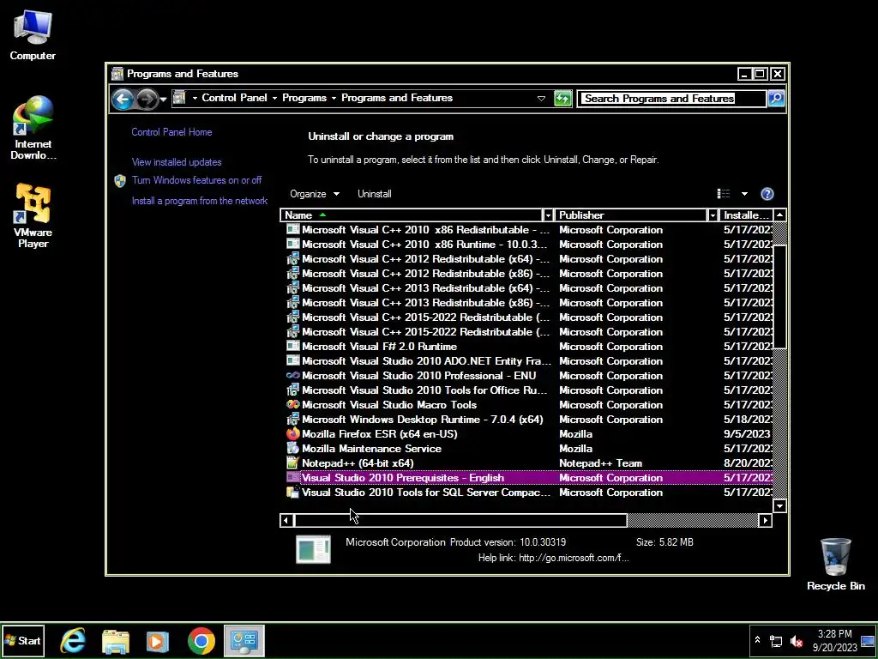This screenshot has width=878, height=659.
Task: Click the Programs breadcrumb segment
Action: pyautogui.click(x=304, y=98)
